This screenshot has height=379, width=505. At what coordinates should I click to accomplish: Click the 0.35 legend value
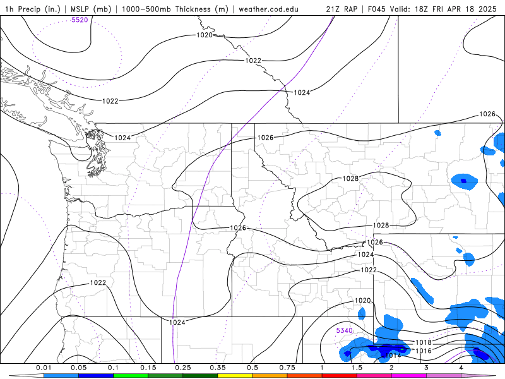coord(218,368)
